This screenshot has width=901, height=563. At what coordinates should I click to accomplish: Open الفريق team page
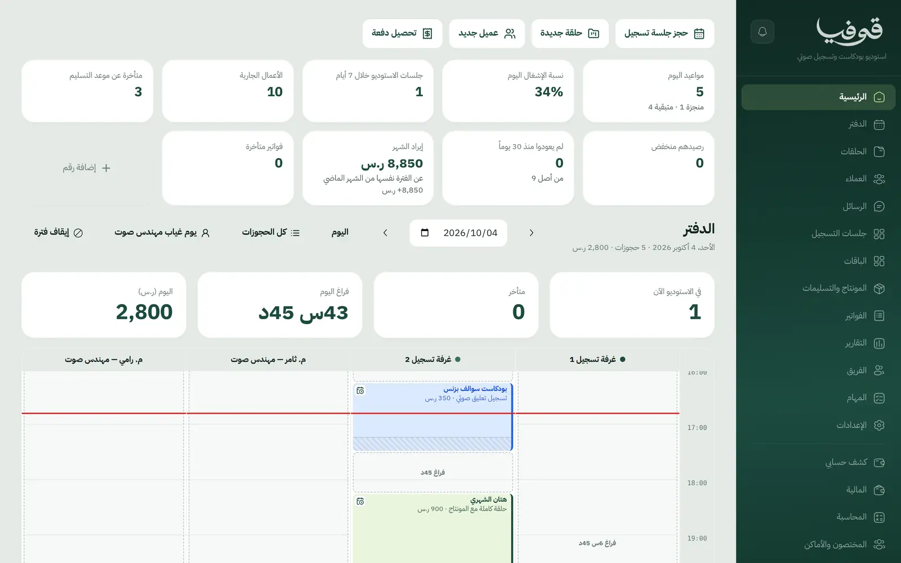point(818,370)
